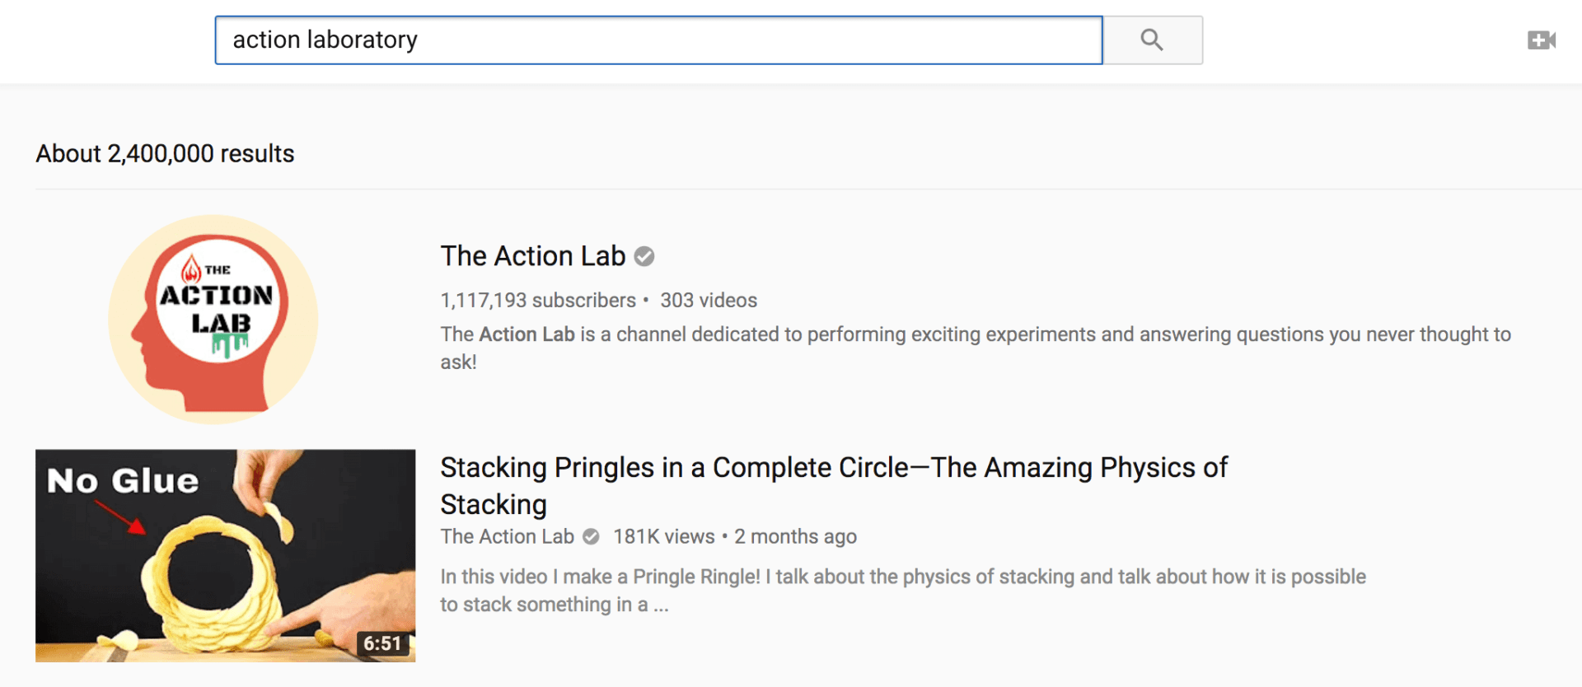Click the red arrow on the video thumbnail

pos(120,517)
